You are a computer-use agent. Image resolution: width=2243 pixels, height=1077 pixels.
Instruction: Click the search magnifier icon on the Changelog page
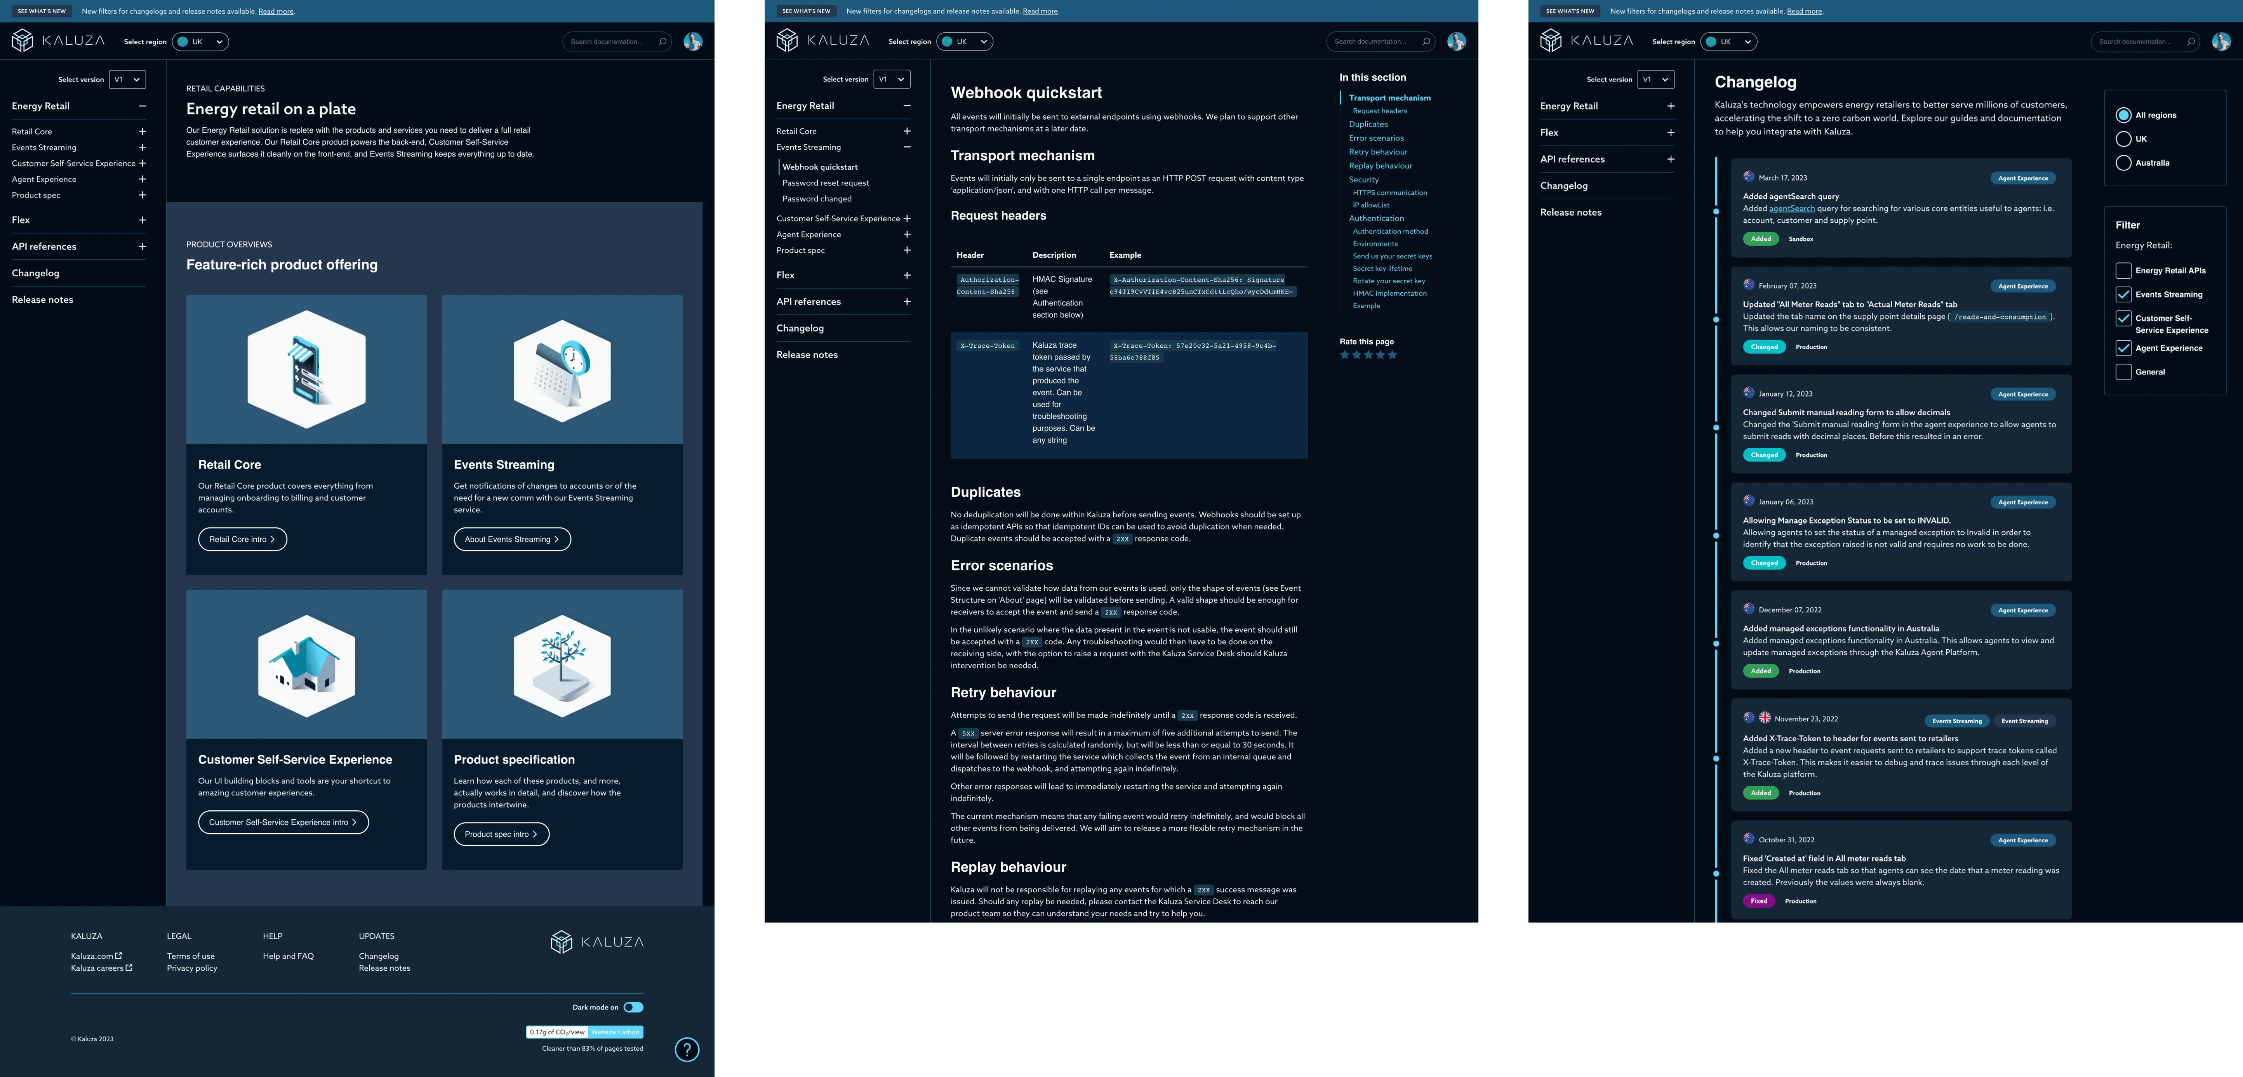(2191, 42)
